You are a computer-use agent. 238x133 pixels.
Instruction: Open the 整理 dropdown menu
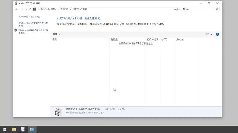pos(56,34)
